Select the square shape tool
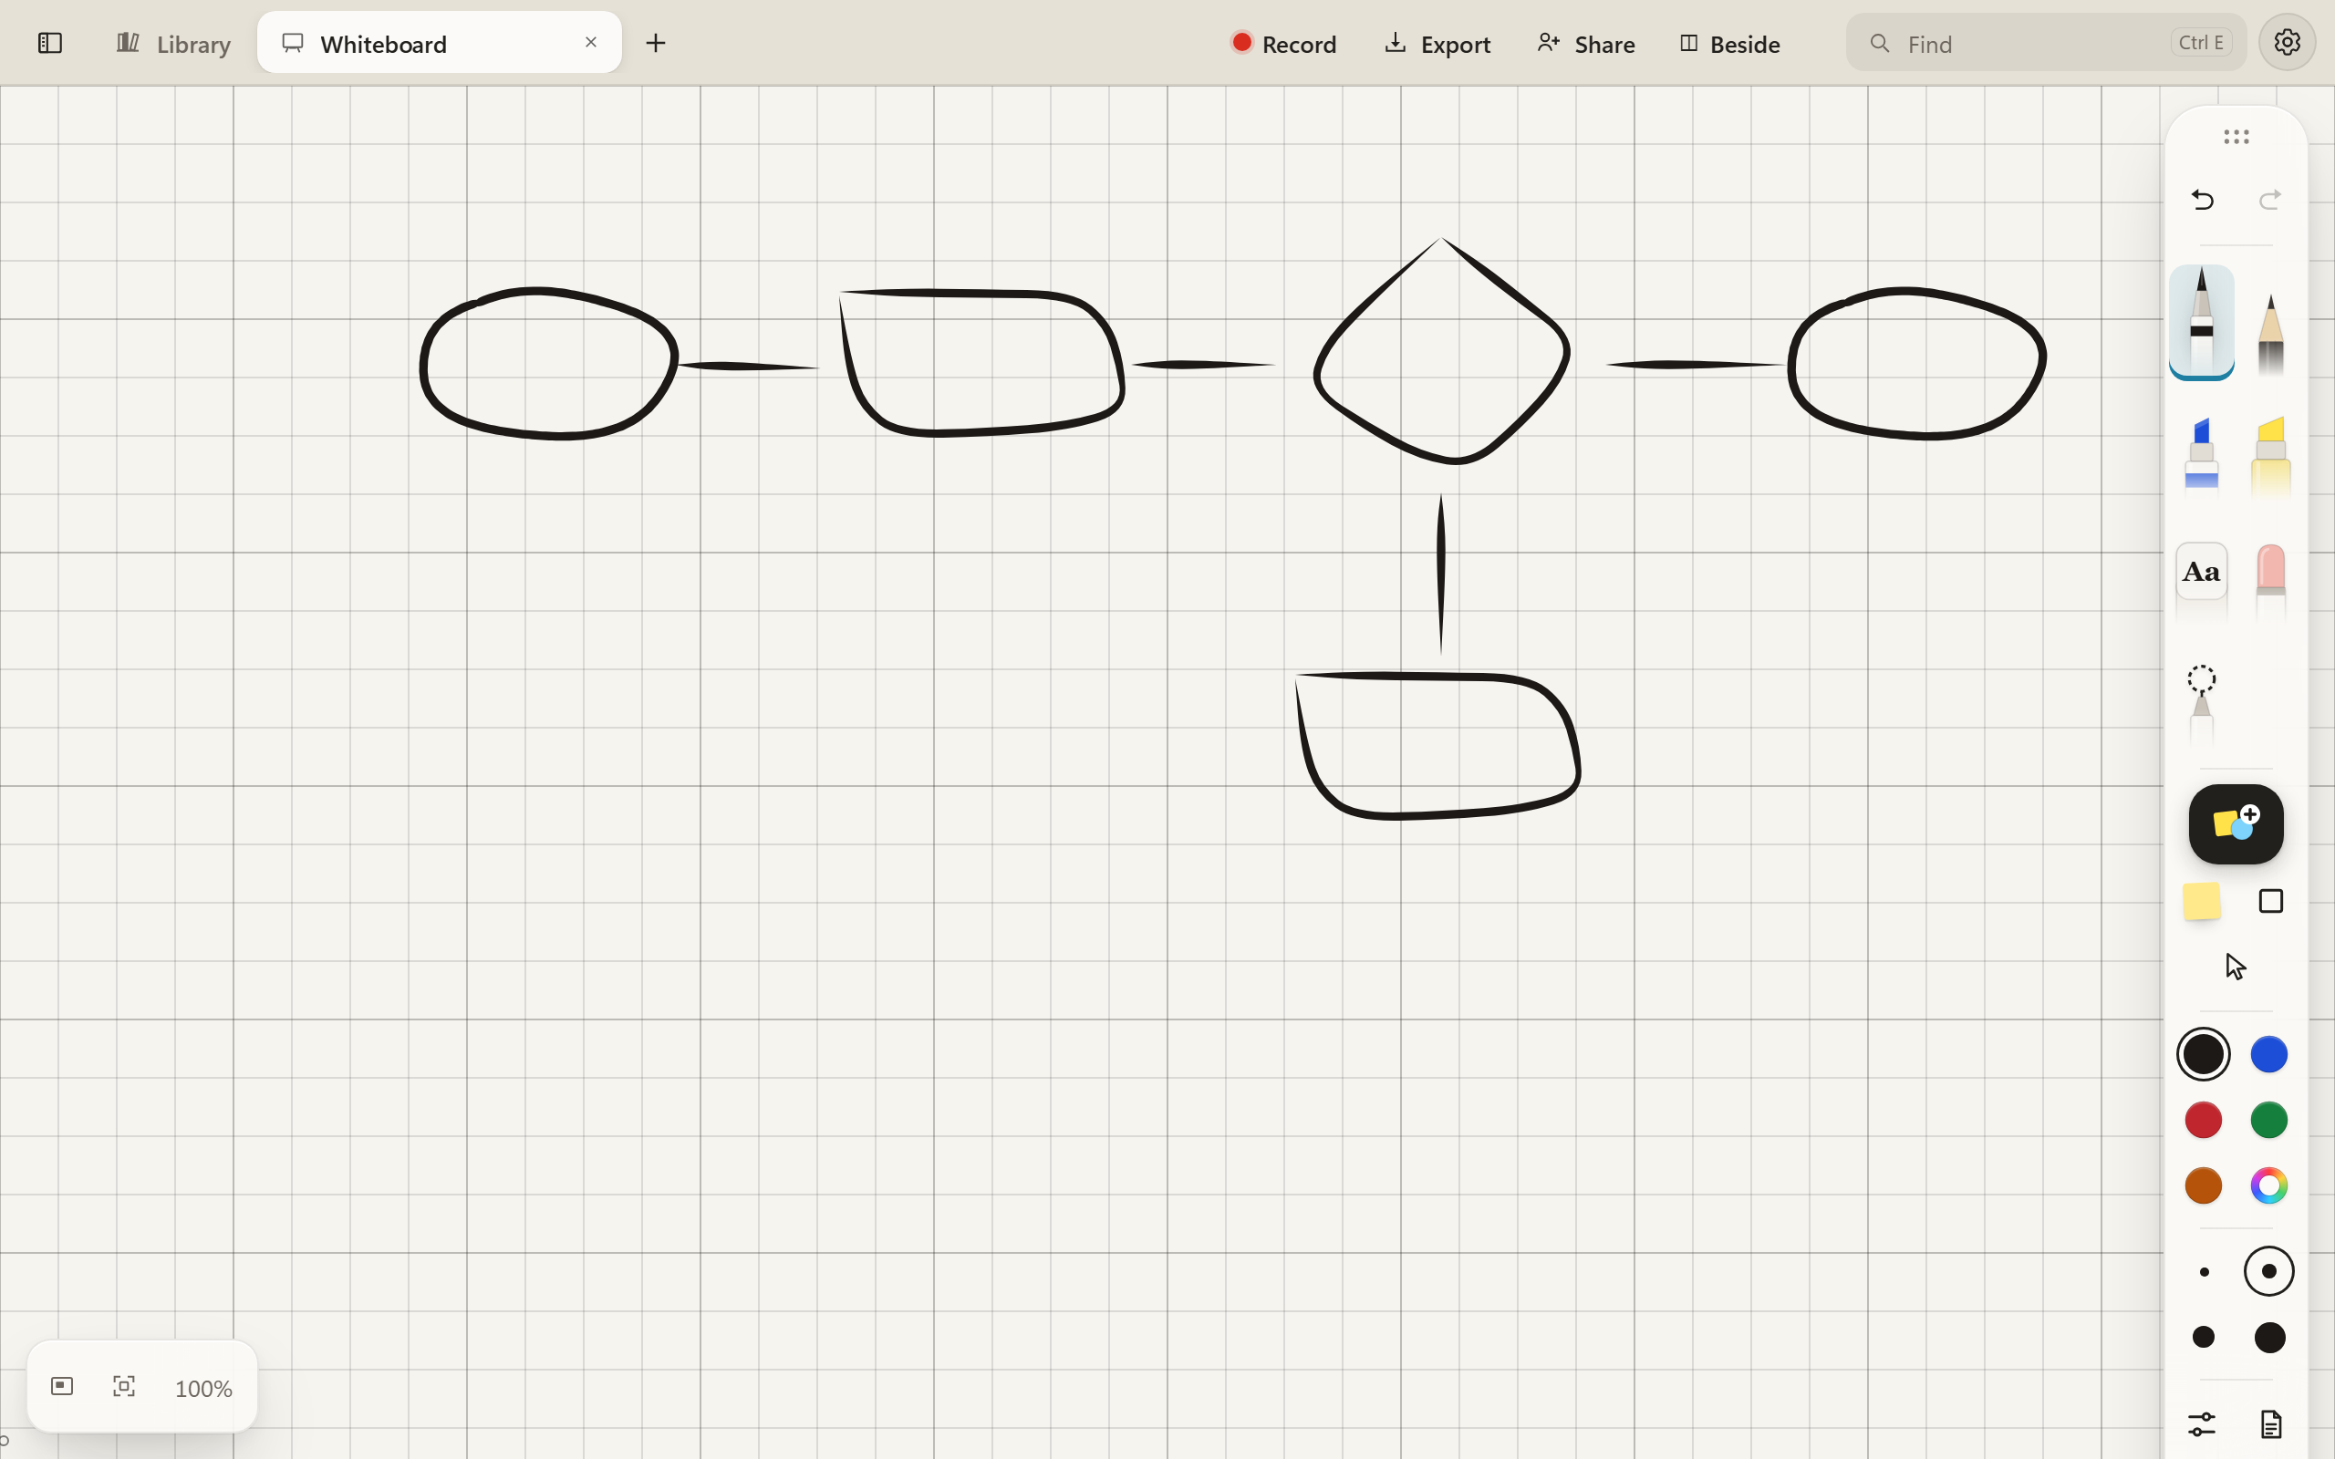The image size is (2335, 1459). point(2271,901)
